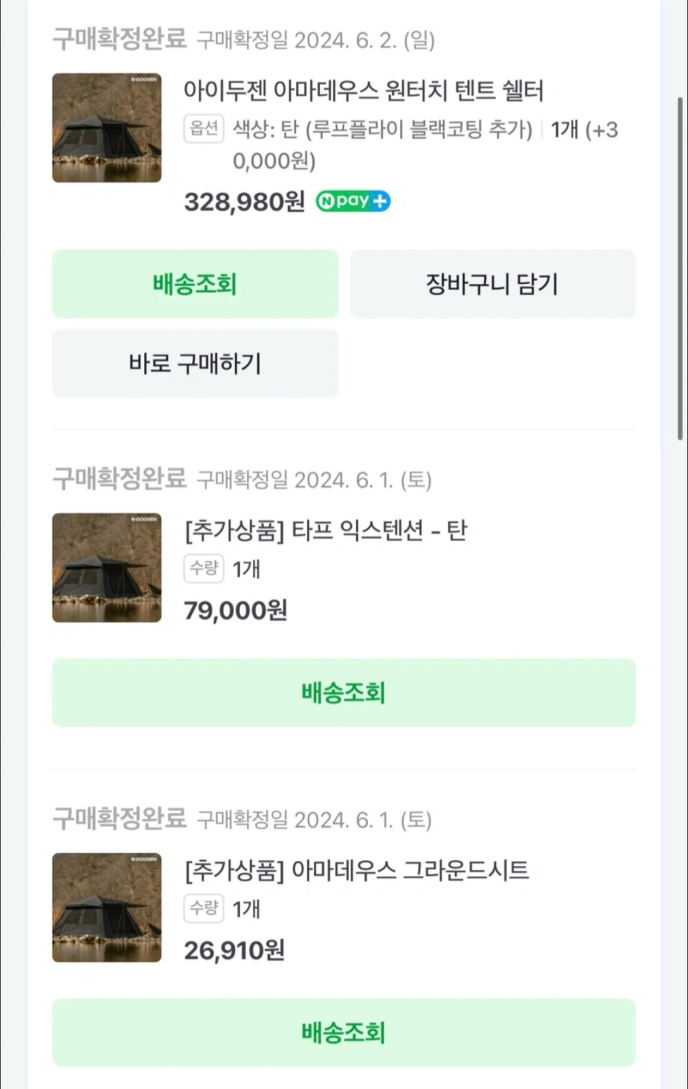Track delivery for the 아이두젠 tent order
The width and height of the screenshot is (688, 1089).
pos(195,284)
